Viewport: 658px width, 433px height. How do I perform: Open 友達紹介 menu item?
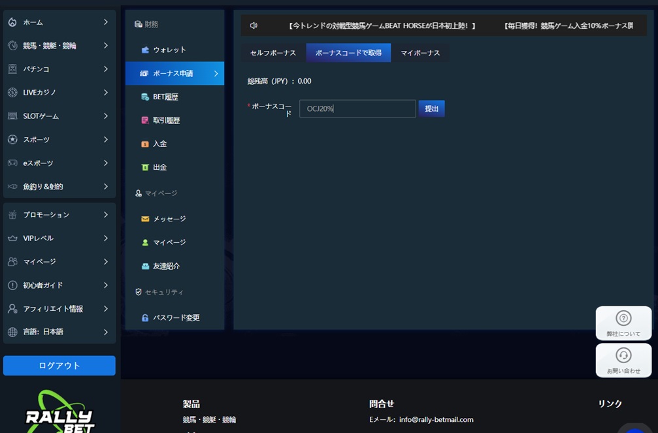[174, 266]
